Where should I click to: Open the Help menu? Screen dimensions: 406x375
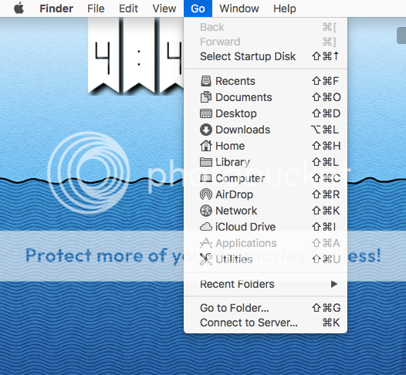[285, 8]
